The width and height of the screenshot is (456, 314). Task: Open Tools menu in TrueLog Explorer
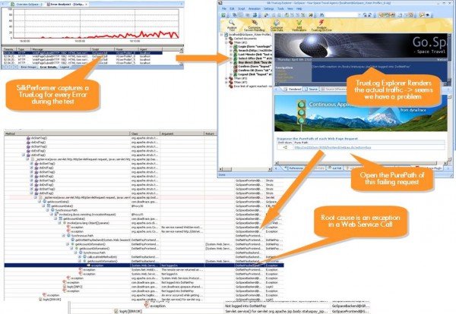point(280,8)
